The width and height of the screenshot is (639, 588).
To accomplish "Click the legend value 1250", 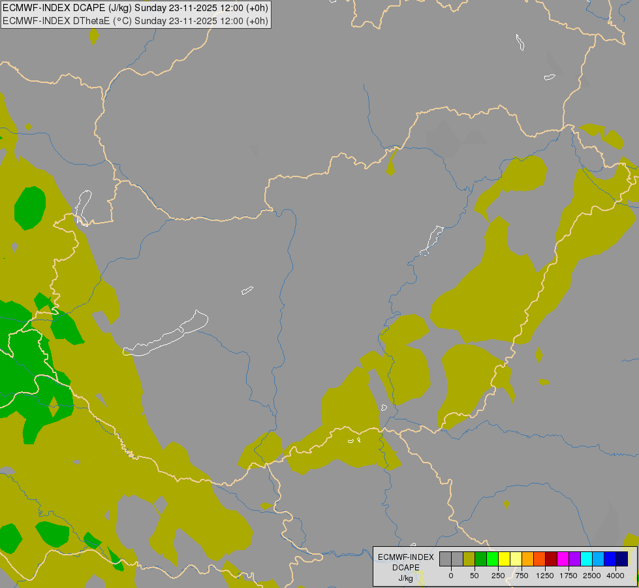I will [x=545, y=576].
